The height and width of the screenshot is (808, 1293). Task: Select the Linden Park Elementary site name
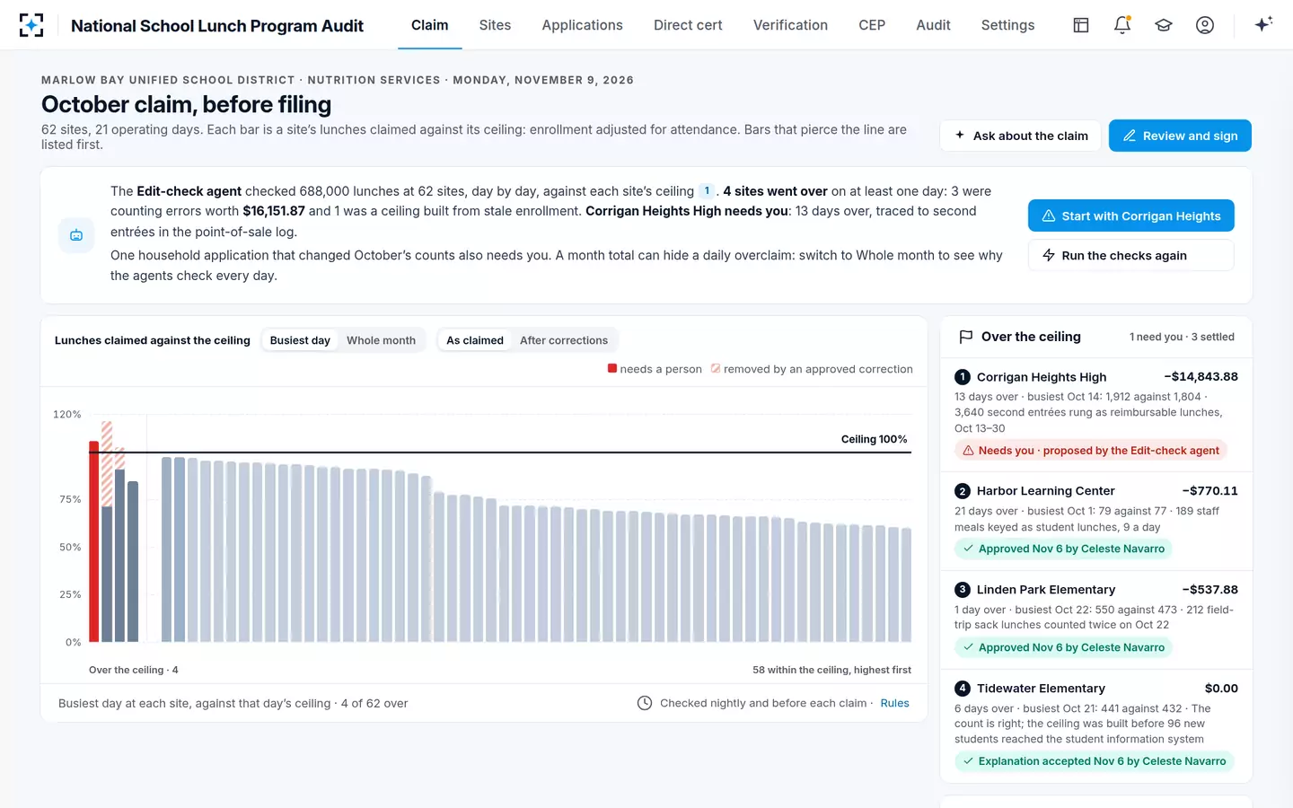pos(1046,590)
